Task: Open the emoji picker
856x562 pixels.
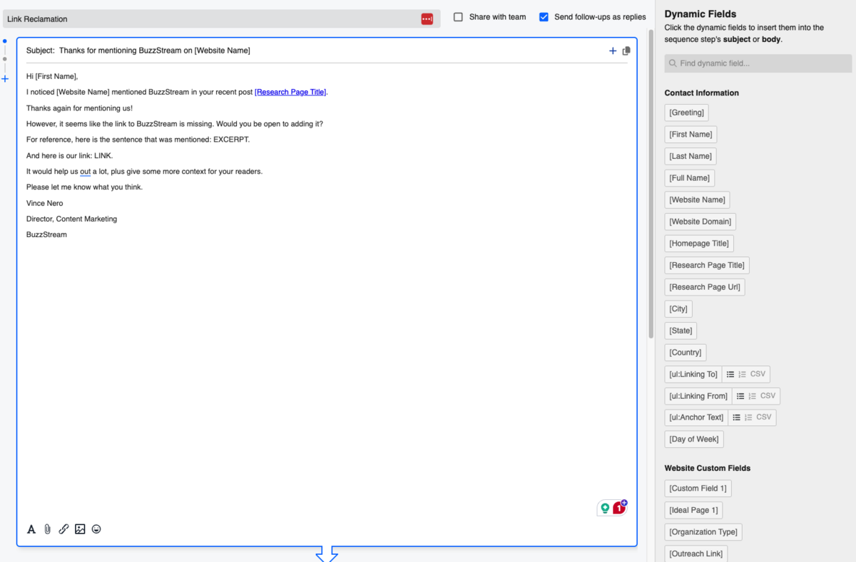Action: coord(96,529)
